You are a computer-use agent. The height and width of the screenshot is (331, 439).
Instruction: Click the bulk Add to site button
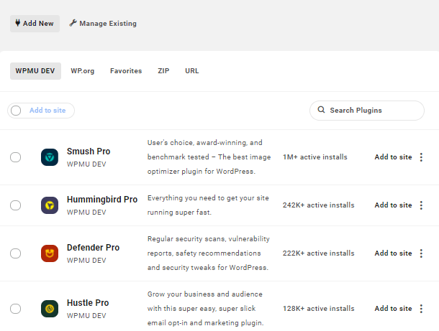[47, 111]
